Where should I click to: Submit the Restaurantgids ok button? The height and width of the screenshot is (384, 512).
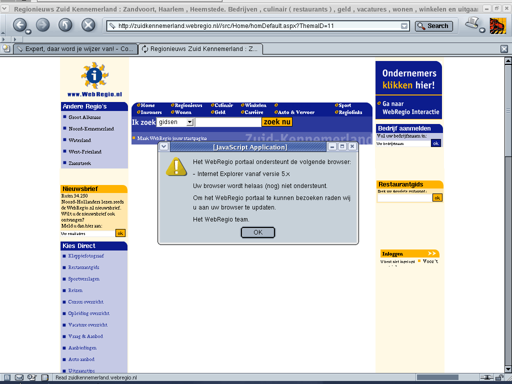pos(437,197)
